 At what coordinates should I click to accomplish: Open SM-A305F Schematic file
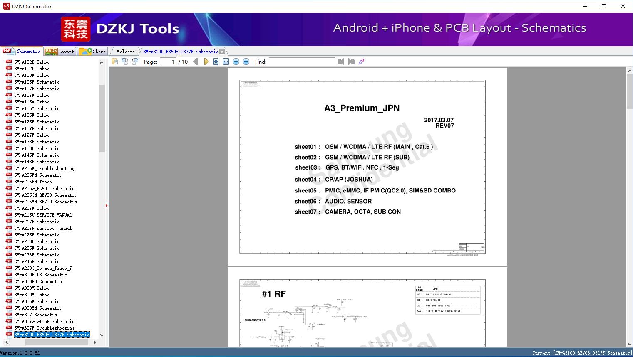tap(37, 301)
